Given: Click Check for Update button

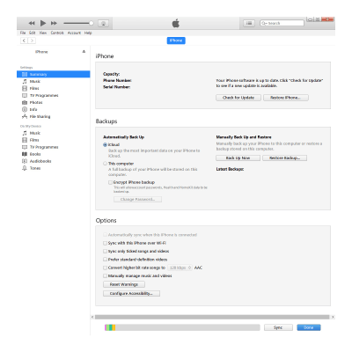Looking at the screenshot, I should pos(238,98).
